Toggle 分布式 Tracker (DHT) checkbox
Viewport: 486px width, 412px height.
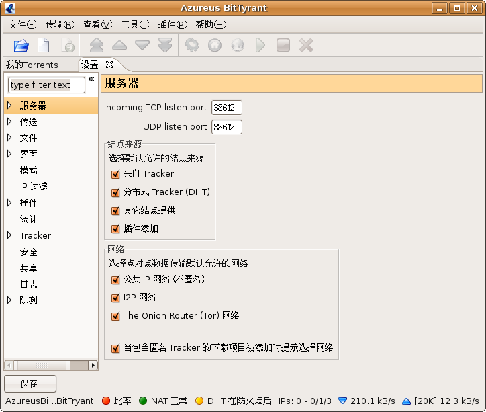[115, 192]
